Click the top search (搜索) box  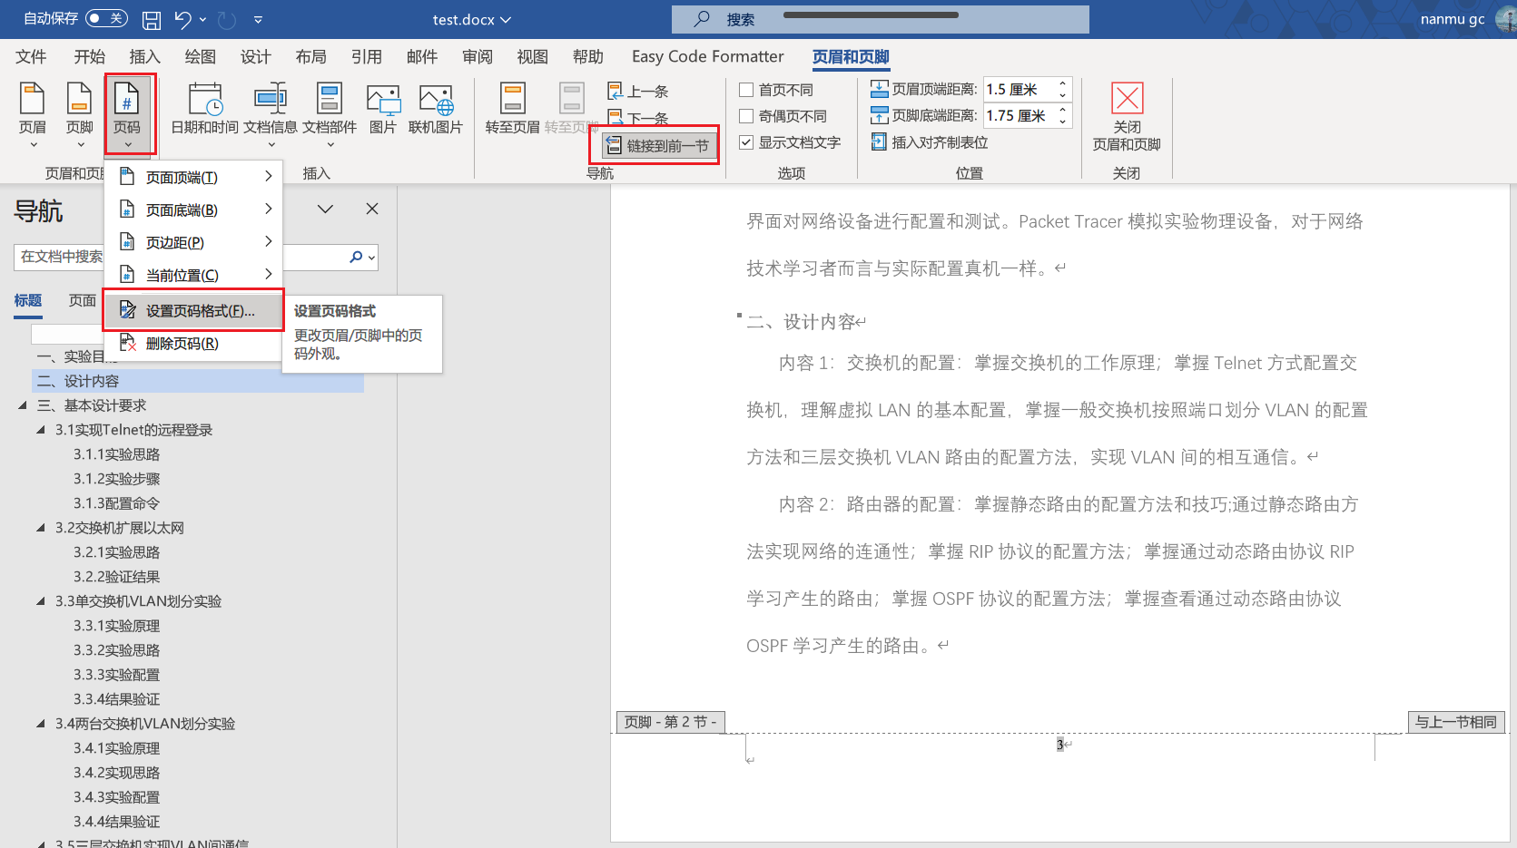point(880,19)
